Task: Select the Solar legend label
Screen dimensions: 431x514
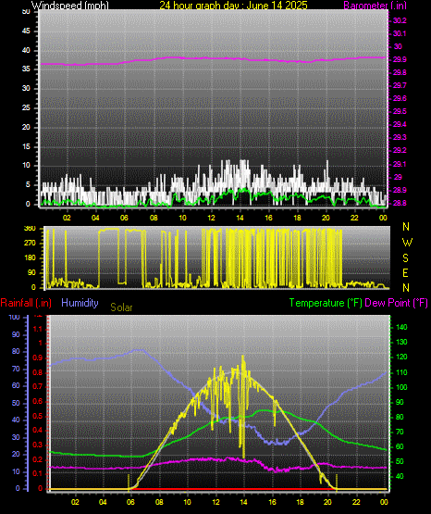Action: click(x=121, y=307)
